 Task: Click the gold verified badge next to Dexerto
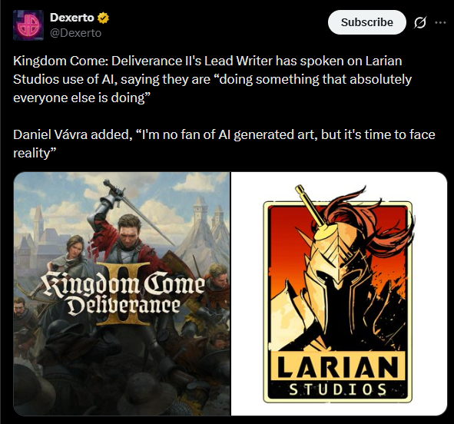103,18
